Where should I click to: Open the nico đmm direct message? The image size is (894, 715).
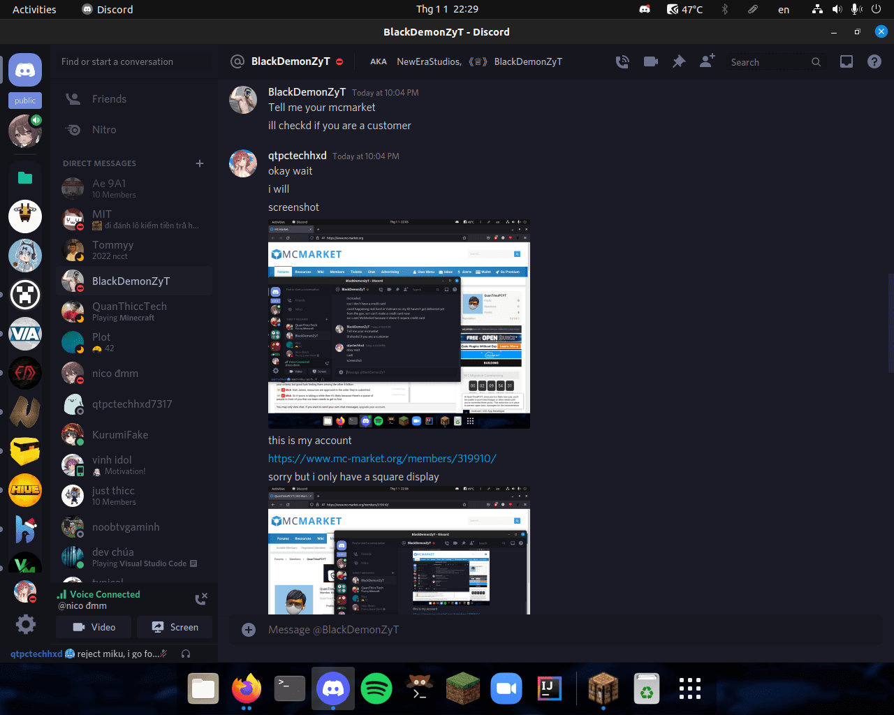pos(134,373)
